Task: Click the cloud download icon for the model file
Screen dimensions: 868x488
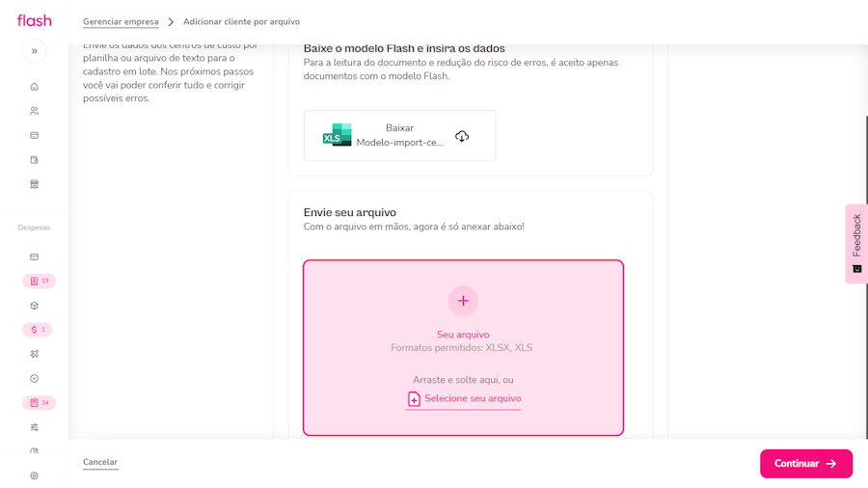Action: tap(462, 136)
